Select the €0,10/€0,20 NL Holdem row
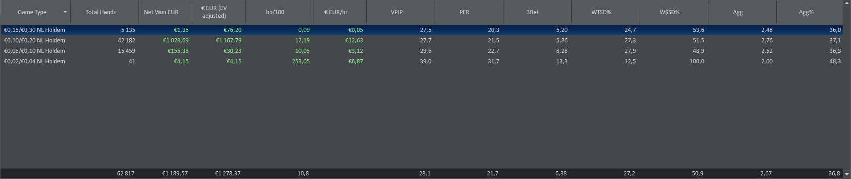 click(x=421, y=41)
